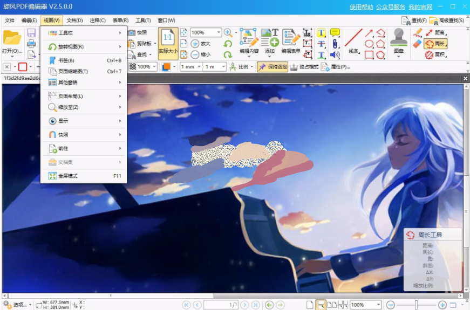Image resolution: width=470 pixels, height=310 pixels.
Task: Open the 1 mm line width dropdown
Action: 190,67
